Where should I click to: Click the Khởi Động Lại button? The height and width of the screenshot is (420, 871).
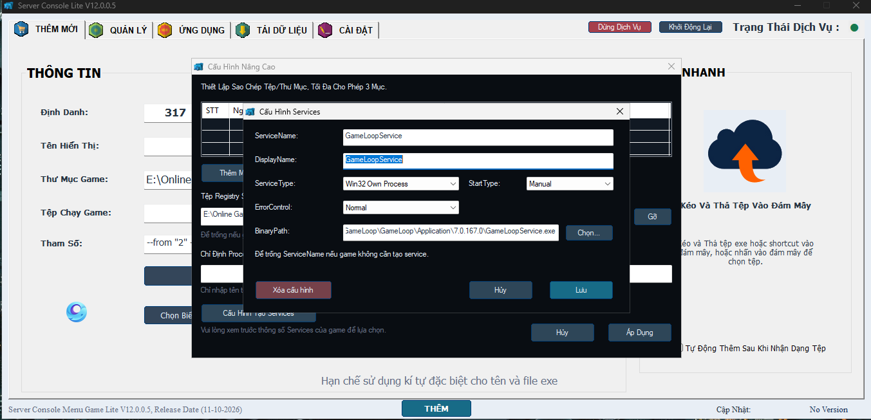tap(691, 27)
